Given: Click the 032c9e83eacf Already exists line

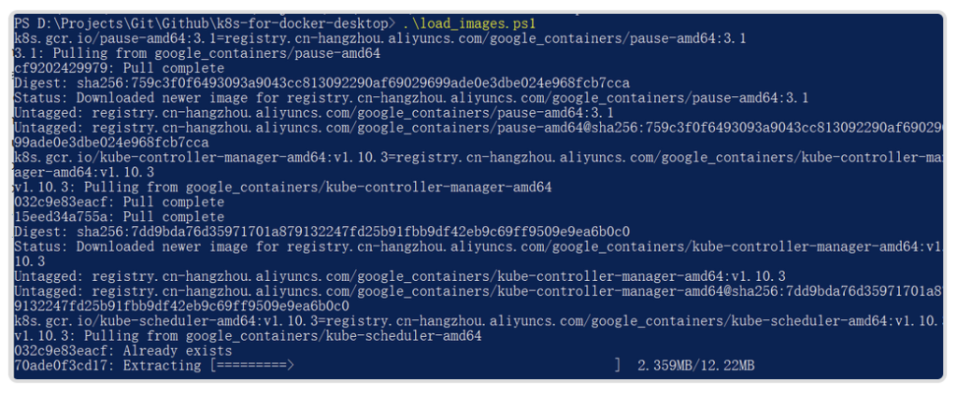Looking at the screenshot, I should click(122, 351).
